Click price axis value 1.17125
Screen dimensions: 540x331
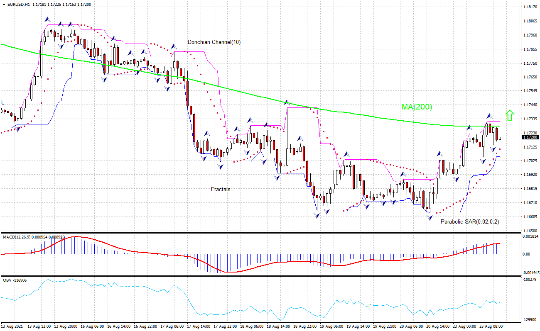530,147
